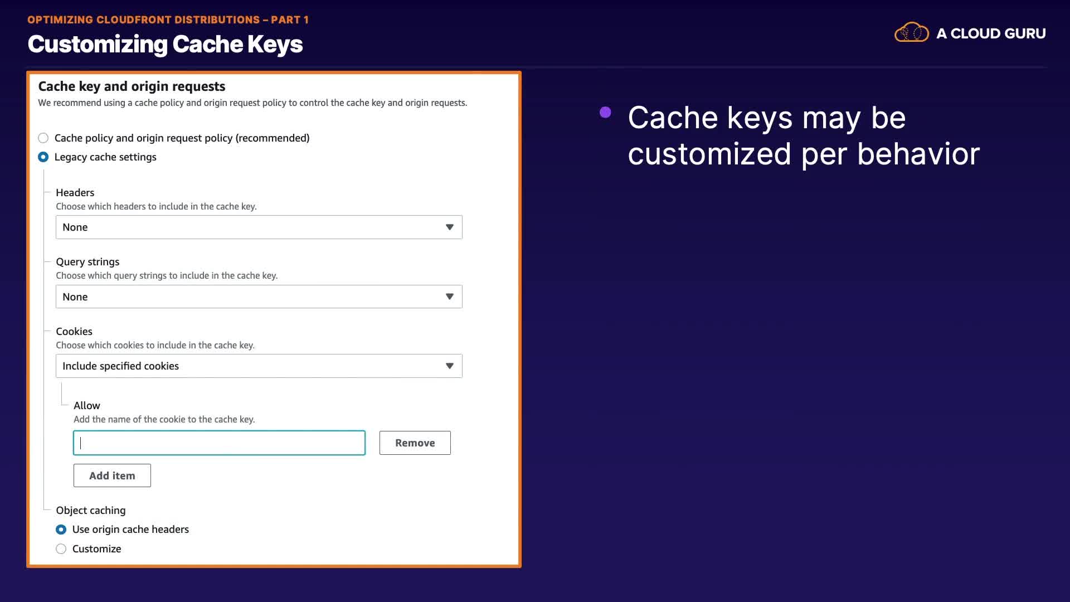The height and width of the screenshot is (602, 1070).
Task: Click the purple bullet point marker
Action: click(605, 113)
